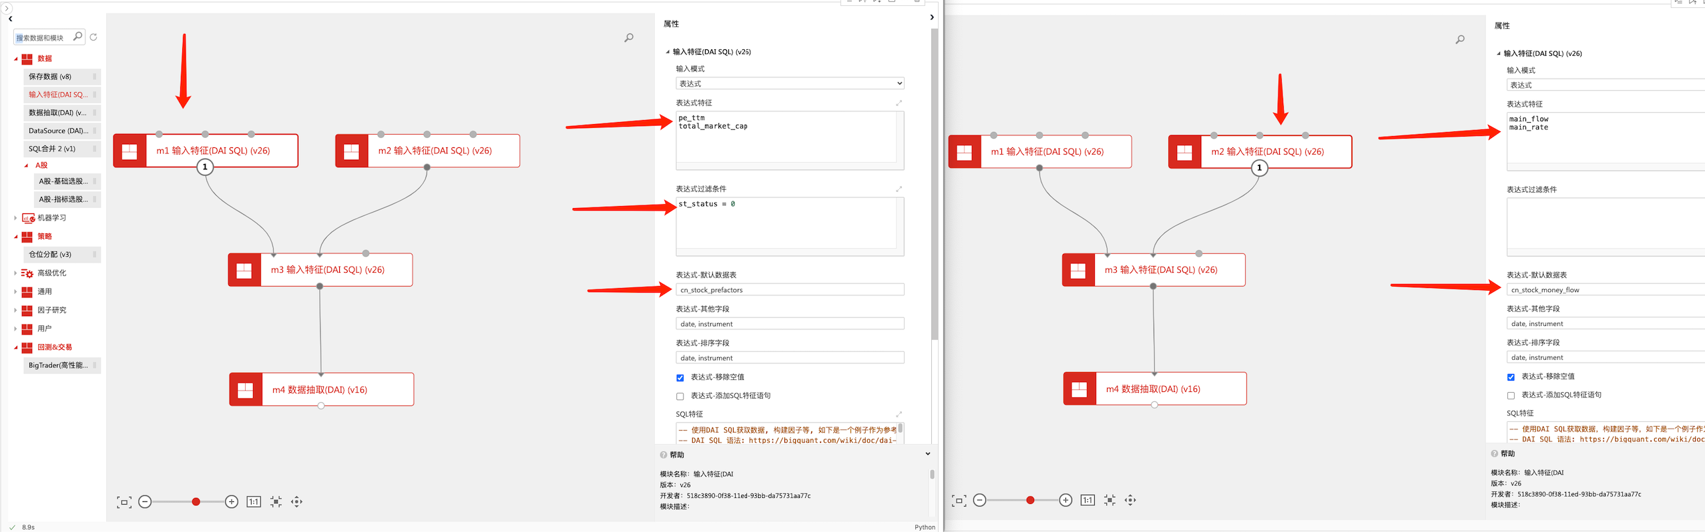Image resolution: width=1705 pixels, height=532 pixels.
Task: Click the zoom slider handle on left canvas
Action: (196, 502)
